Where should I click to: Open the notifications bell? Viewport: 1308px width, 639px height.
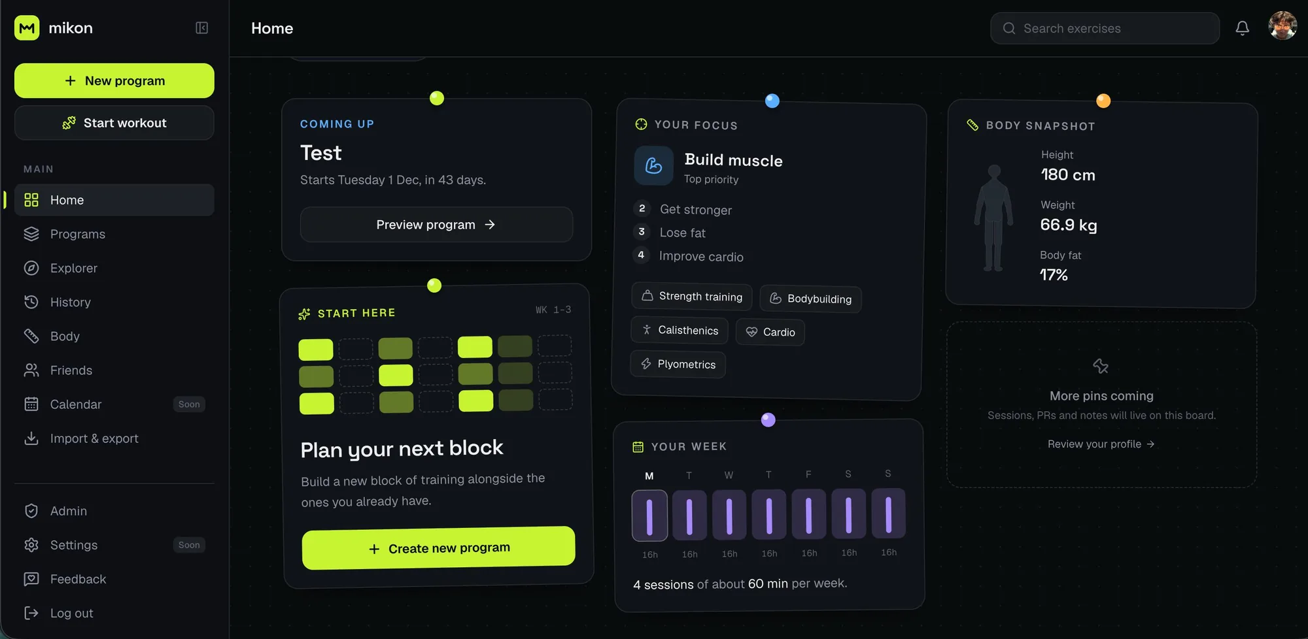pyautogui.click(x=1242, y=28)
